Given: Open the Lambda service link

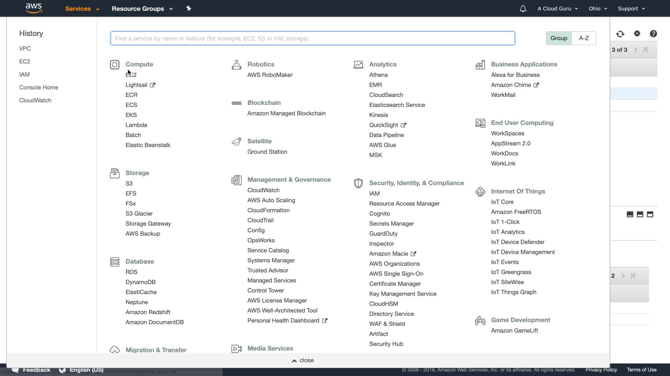Looking at the screenshot, I should pyautogui.click(x=136, y=125).
